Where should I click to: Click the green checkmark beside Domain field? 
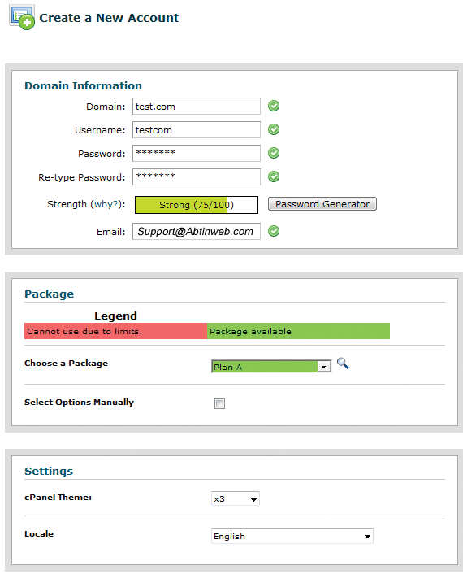point(274,106)
